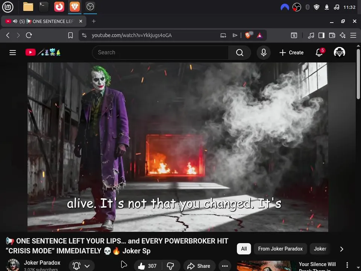Click the NordVPN tray icon
Screen dimensions: 361x271
click(x=285, y=7)
